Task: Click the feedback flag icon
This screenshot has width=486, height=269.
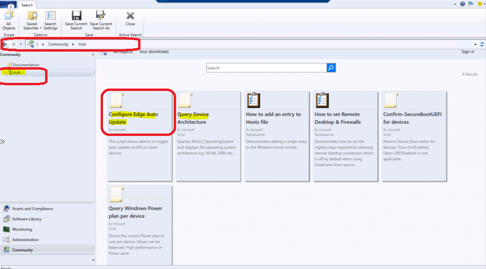Action: pyautogui.click(x=471, y=4)
